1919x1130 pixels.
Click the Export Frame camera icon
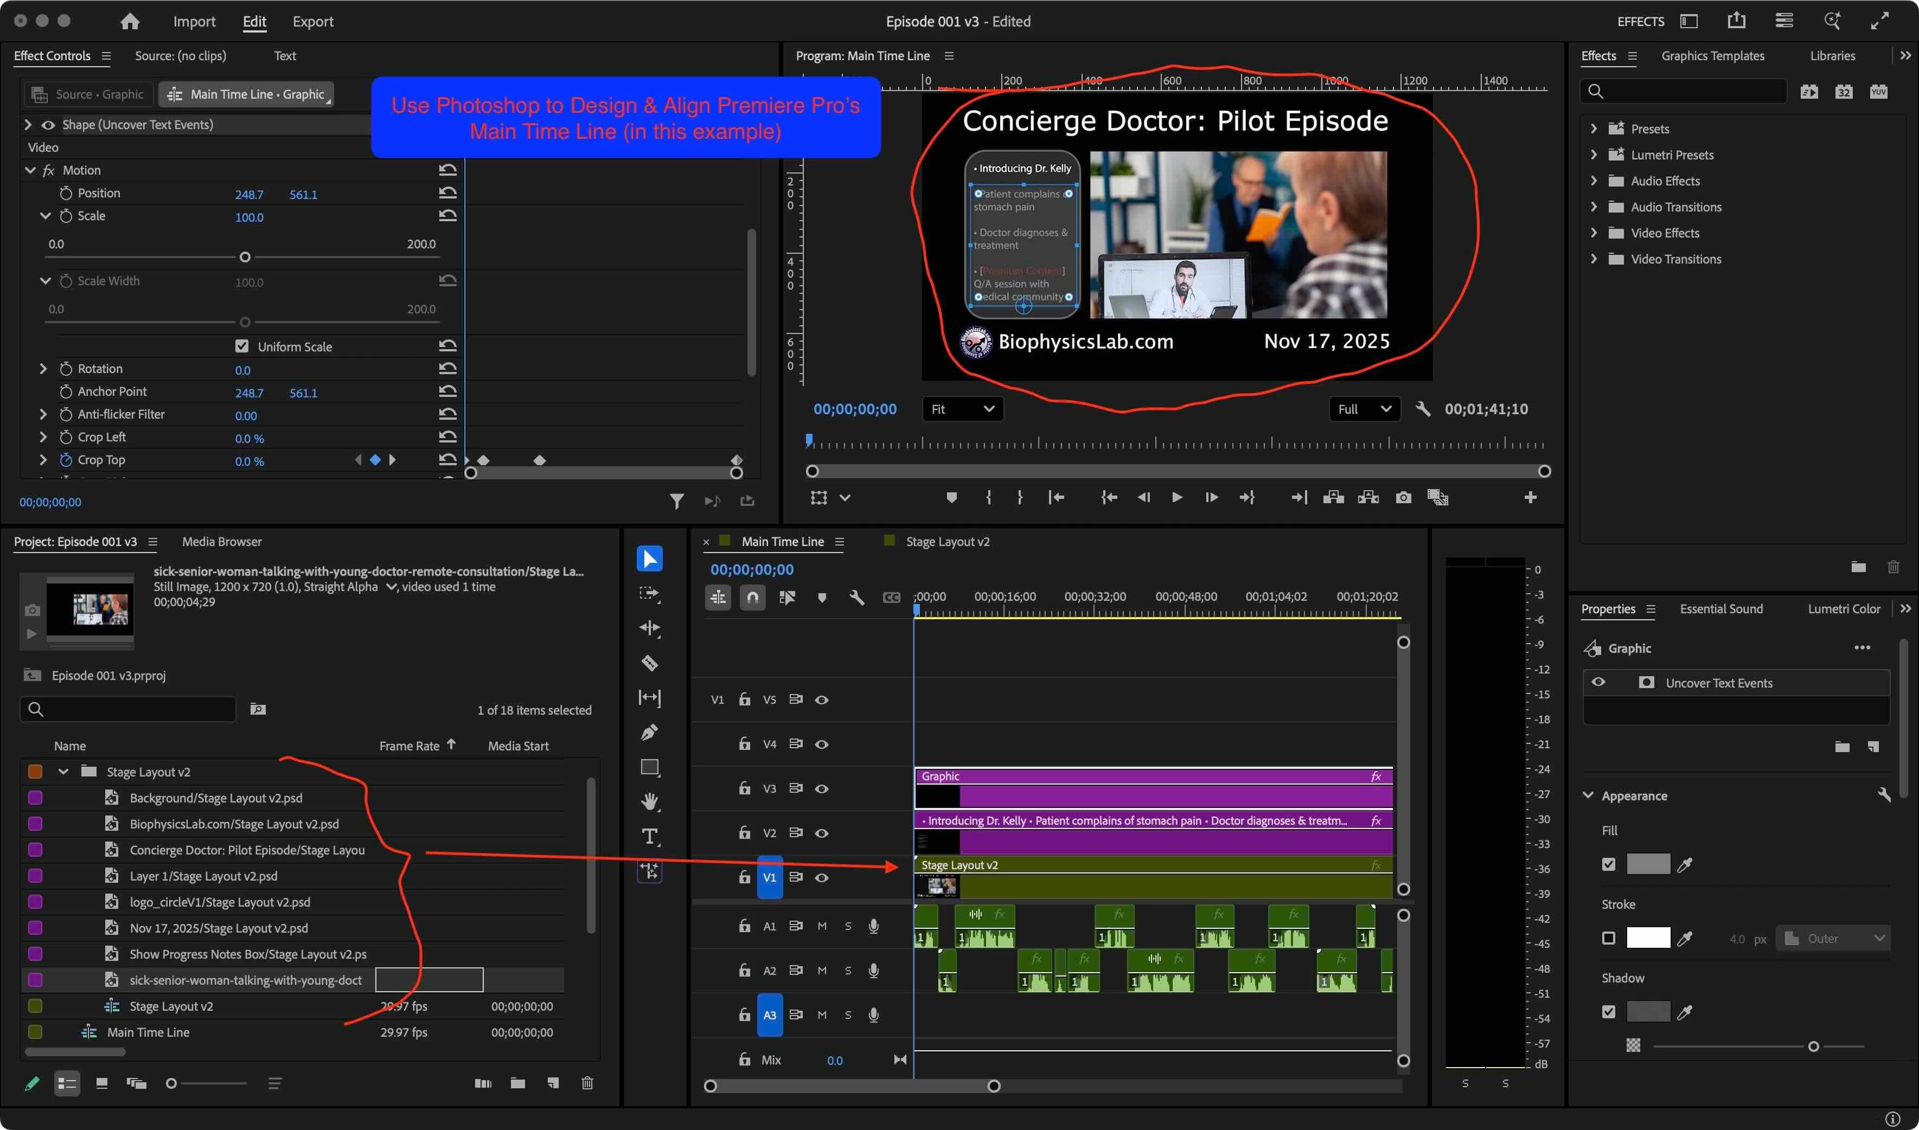(1403, 497)
